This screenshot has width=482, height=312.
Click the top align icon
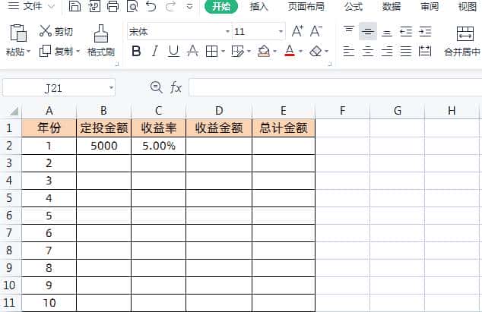click(x=349, y=30)
